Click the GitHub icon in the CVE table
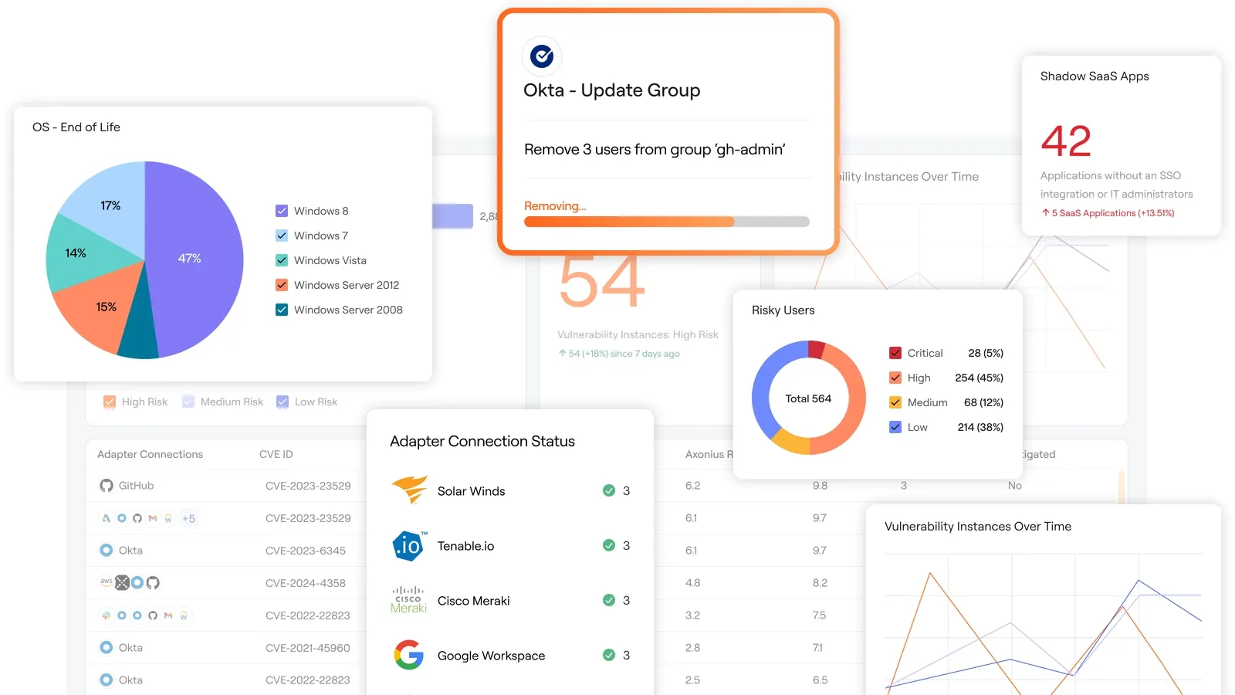This screenshot has width=1235, height=695. pyautogui.click(x=107, y=486)
